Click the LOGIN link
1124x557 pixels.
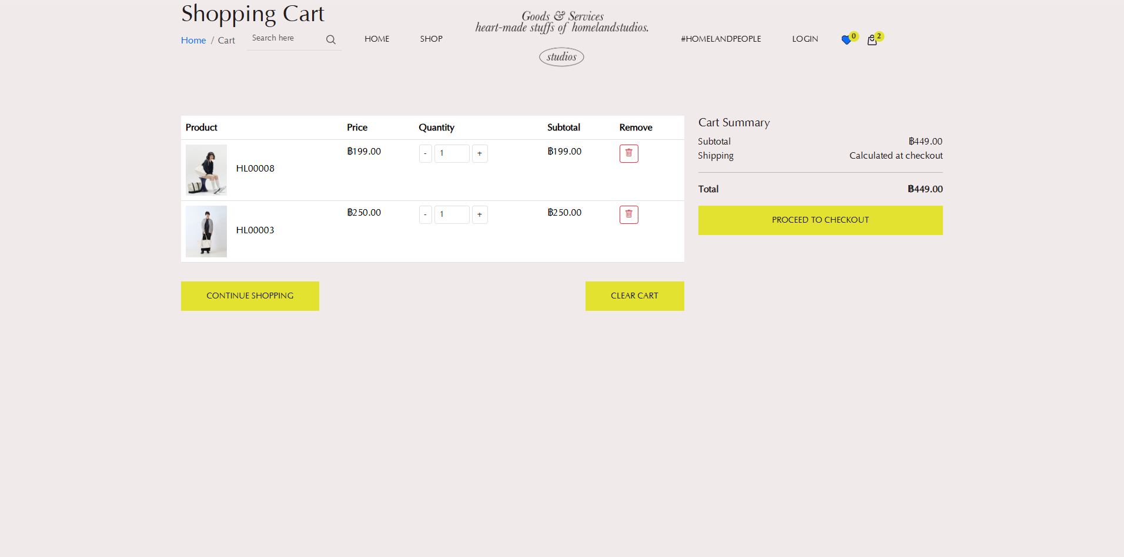805,39
